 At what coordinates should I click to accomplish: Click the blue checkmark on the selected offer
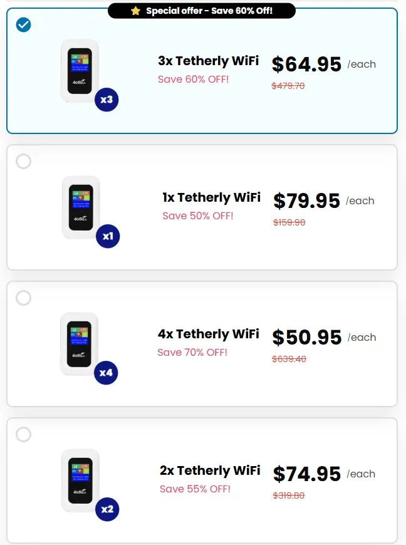tap(23, 25)
